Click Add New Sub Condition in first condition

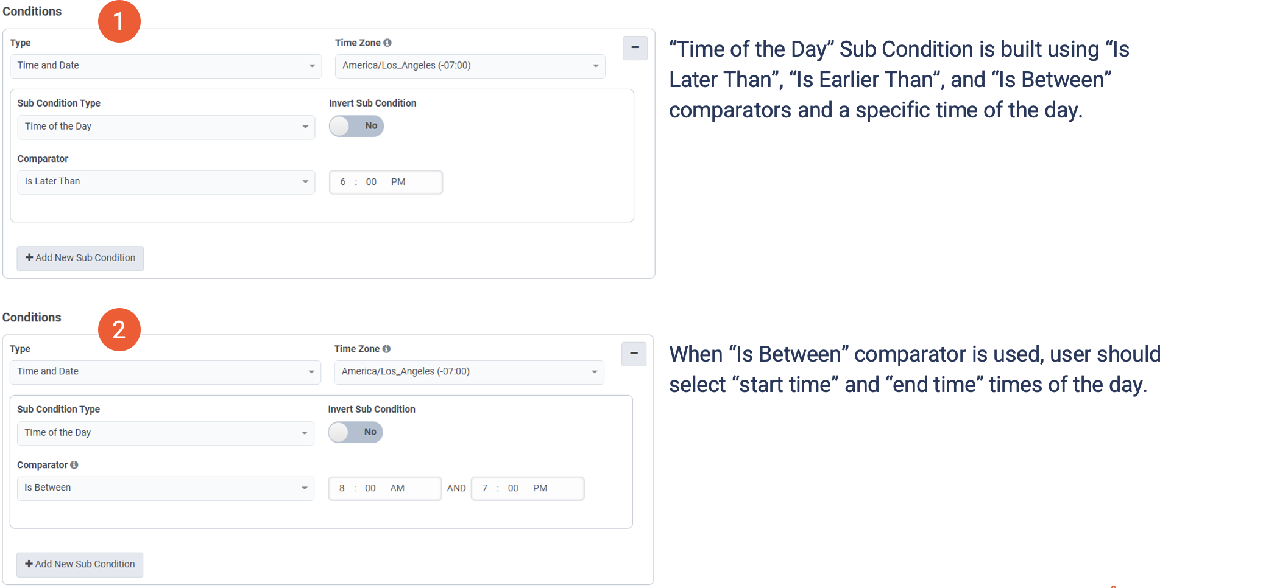coord(80,258)
